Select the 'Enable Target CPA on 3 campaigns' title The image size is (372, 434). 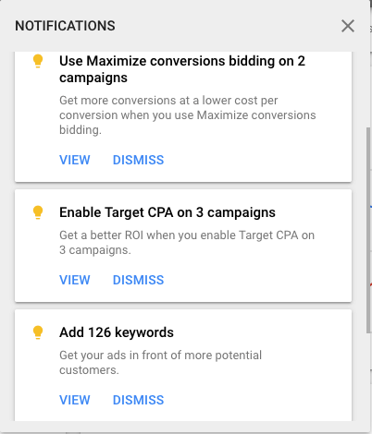point(167,212)
